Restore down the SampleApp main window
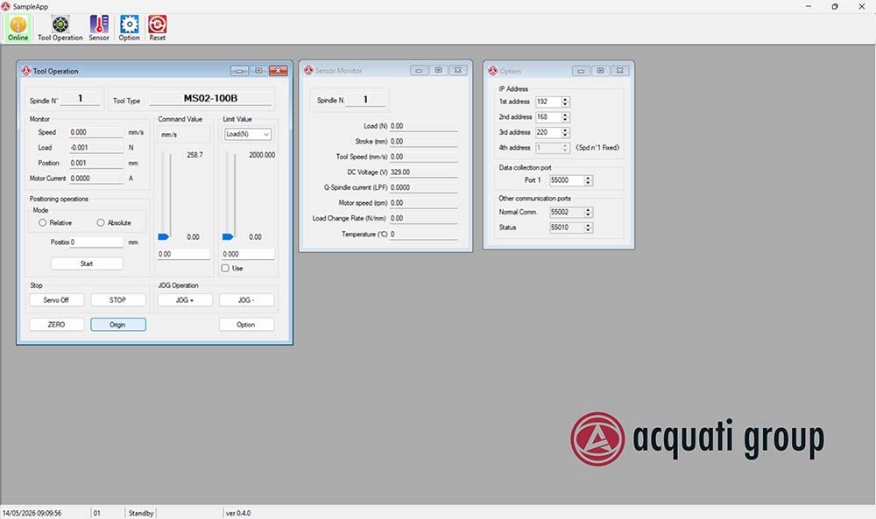The height and width of the screenshot is (519, 876). 835,6
